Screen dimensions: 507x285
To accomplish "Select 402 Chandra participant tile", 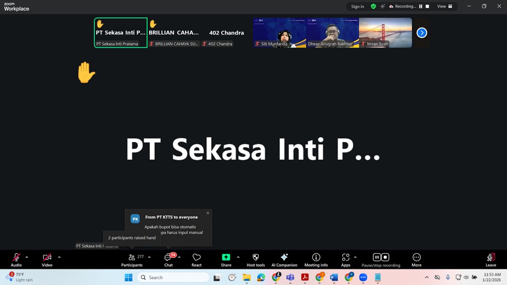I will (227, 33).
